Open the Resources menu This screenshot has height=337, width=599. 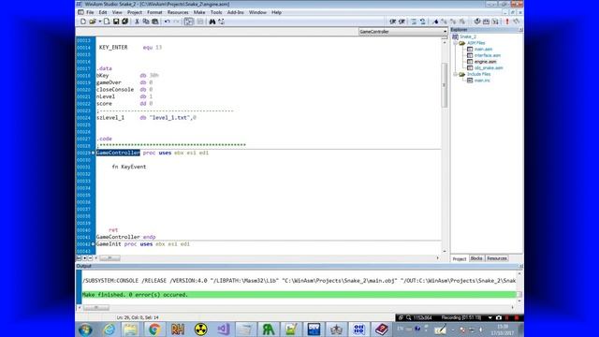[178, 12]
